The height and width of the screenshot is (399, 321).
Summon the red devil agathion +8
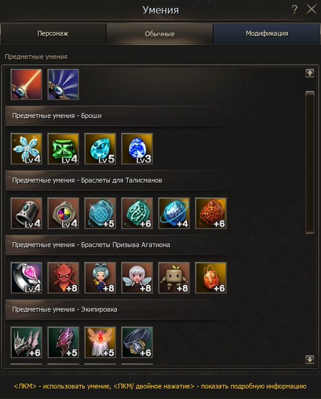tap(63, 278)
